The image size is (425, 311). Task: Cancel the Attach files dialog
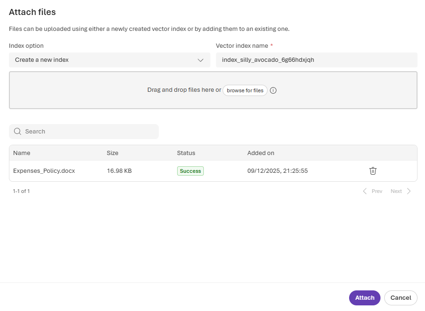(x=401, y=297)
